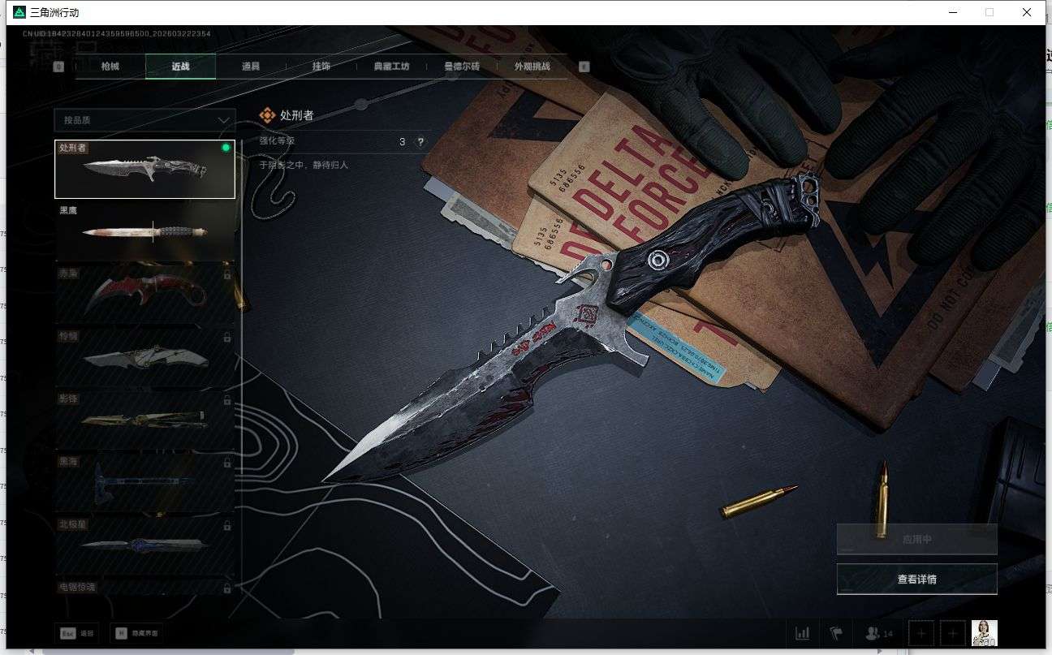Click the question mark beside 强化等级
The image size is (1052, 655).
pos(420,142)
